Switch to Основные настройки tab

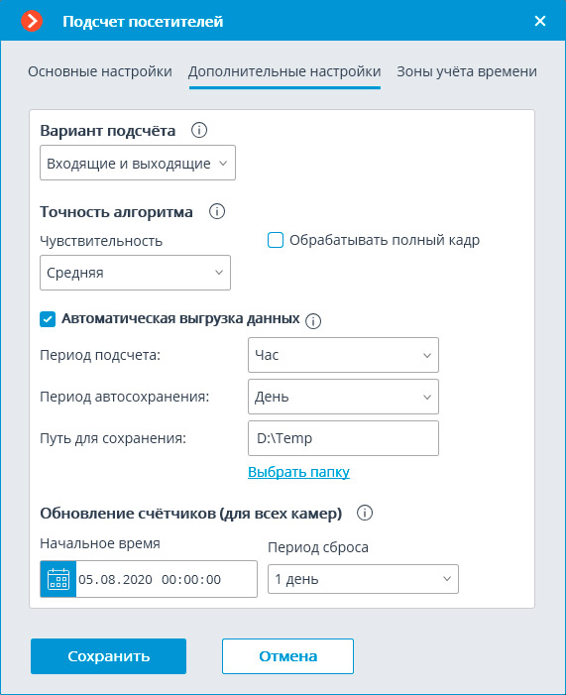(x=100, y=71)
